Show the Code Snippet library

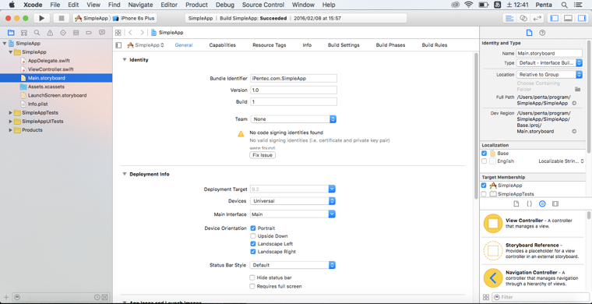(x=530, y=204)
